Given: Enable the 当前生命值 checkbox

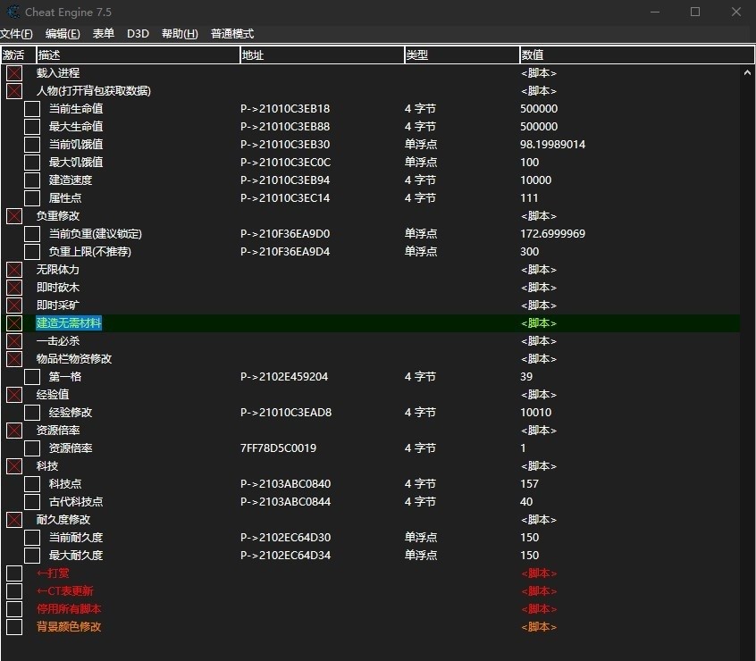Looking at the screenshot, I should 31,108.
